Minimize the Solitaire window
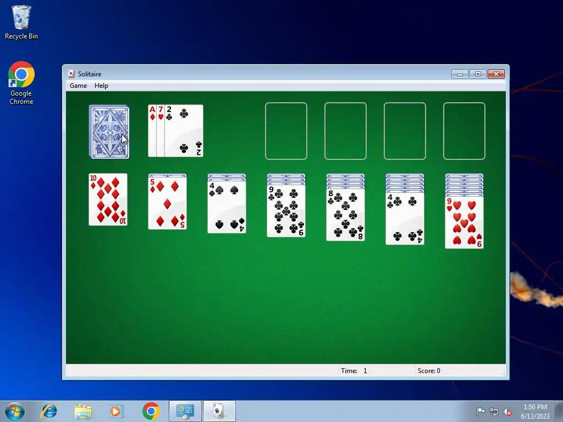563x422 pixels. pos(460,74)
